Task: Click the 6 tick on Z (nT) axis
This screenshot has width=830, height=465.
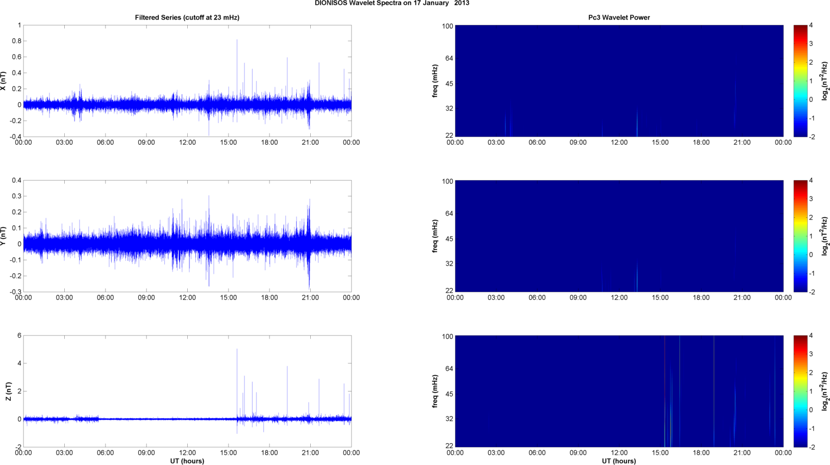Action: tap(20, 335)
